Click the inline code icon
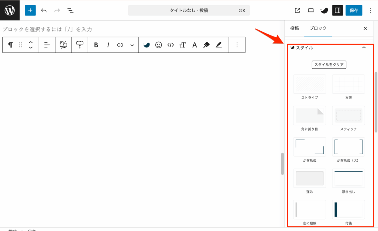This screenshot has height=231, width=378. pyautogui.click(x=170, y=45)
